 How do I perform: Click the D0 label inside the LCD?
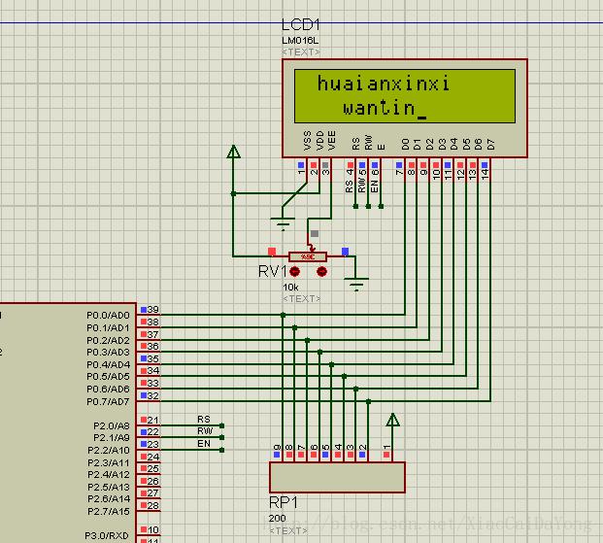click(x=405, y=145)
